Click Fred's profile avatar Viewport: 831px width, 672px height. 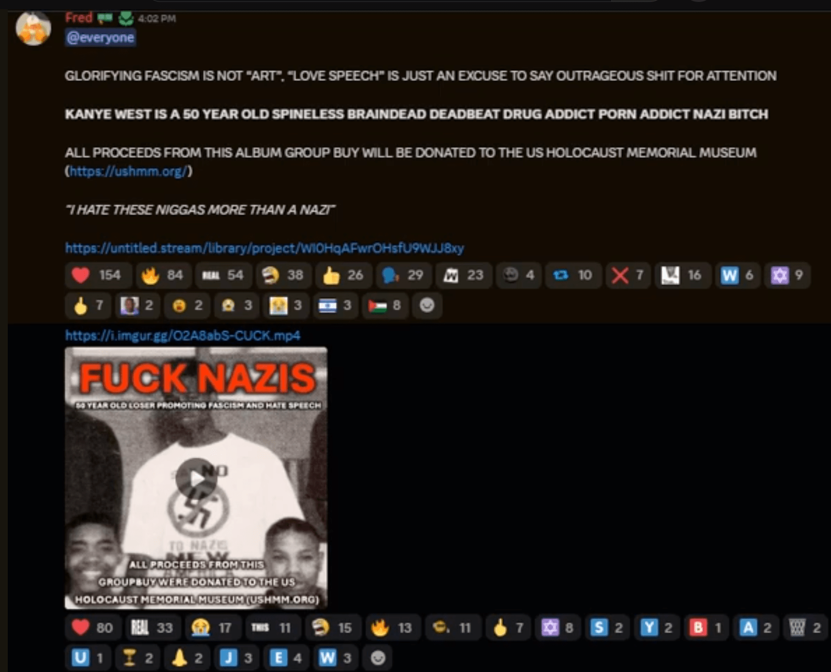[33, 29]
